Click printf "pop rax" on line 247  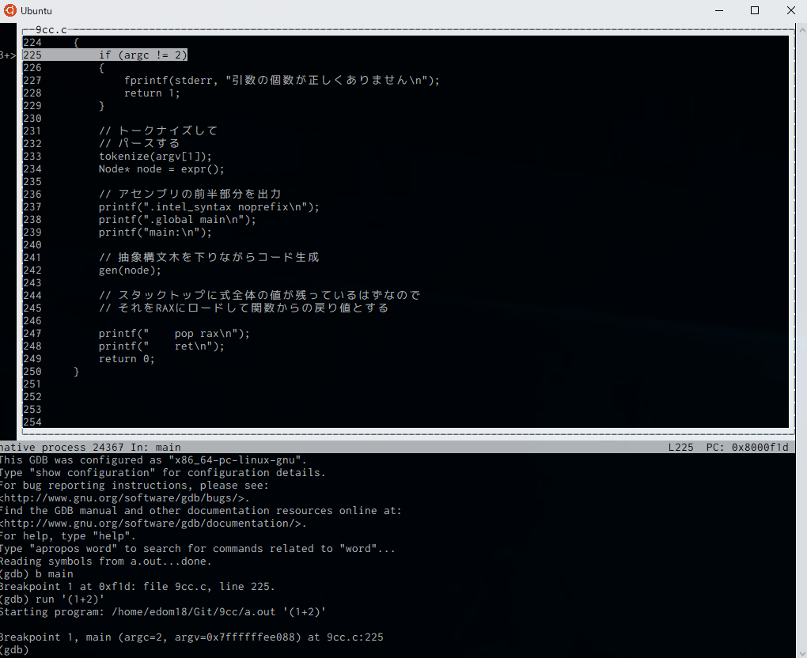click(x=174, y=334)
